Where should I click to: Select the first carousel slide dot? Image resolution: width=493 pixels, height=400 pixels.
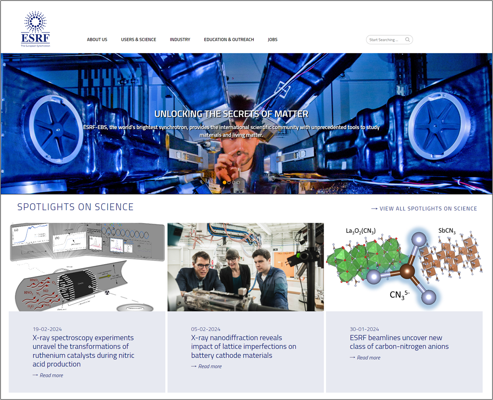coord(225,182)
